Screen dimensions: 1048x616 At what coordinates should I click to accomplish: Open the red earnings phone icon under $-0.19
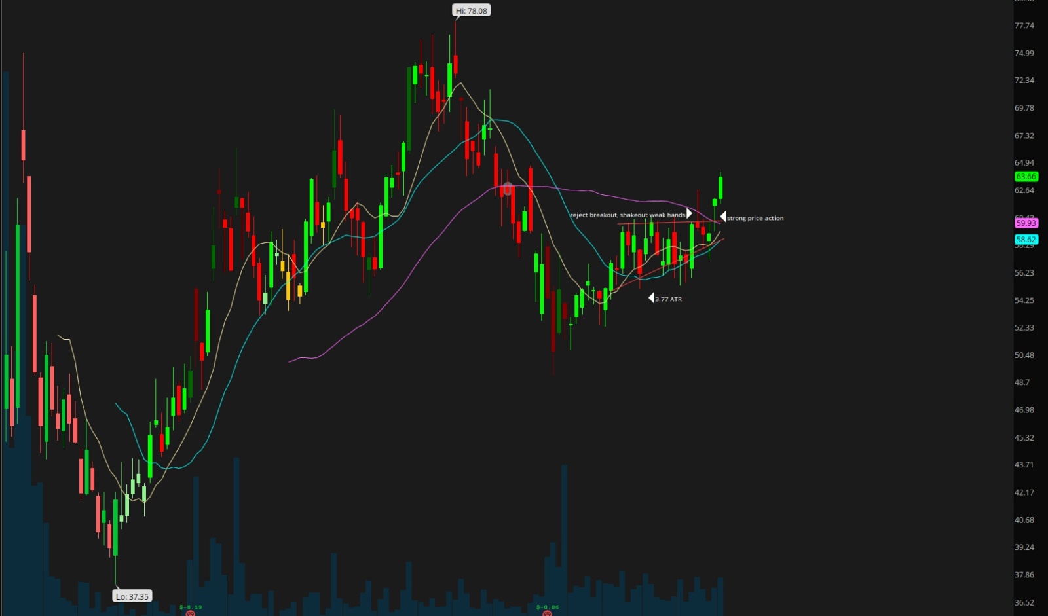pos(190,613)
